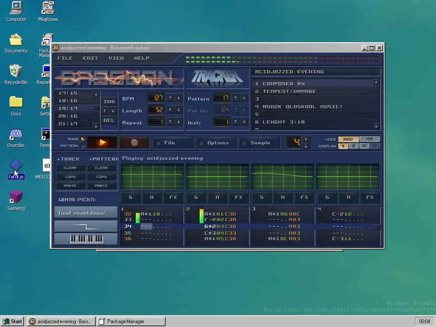Solo track 1 with S button
Image resolution: width=436 pixels, height=327 pixels.
pos(131,198)
